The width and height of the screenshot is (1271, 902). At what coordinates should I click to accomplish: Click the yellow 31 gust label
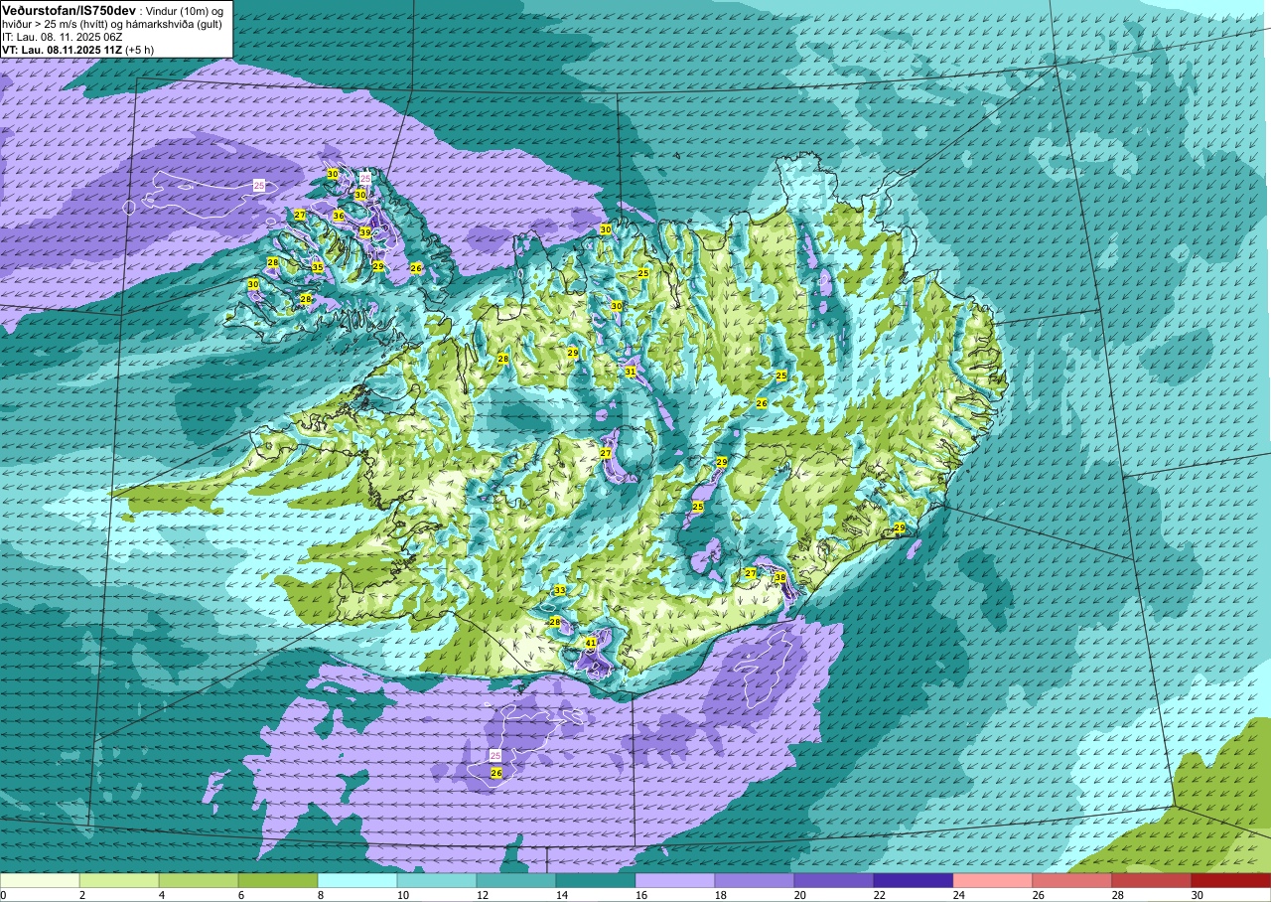click(631, 372)
